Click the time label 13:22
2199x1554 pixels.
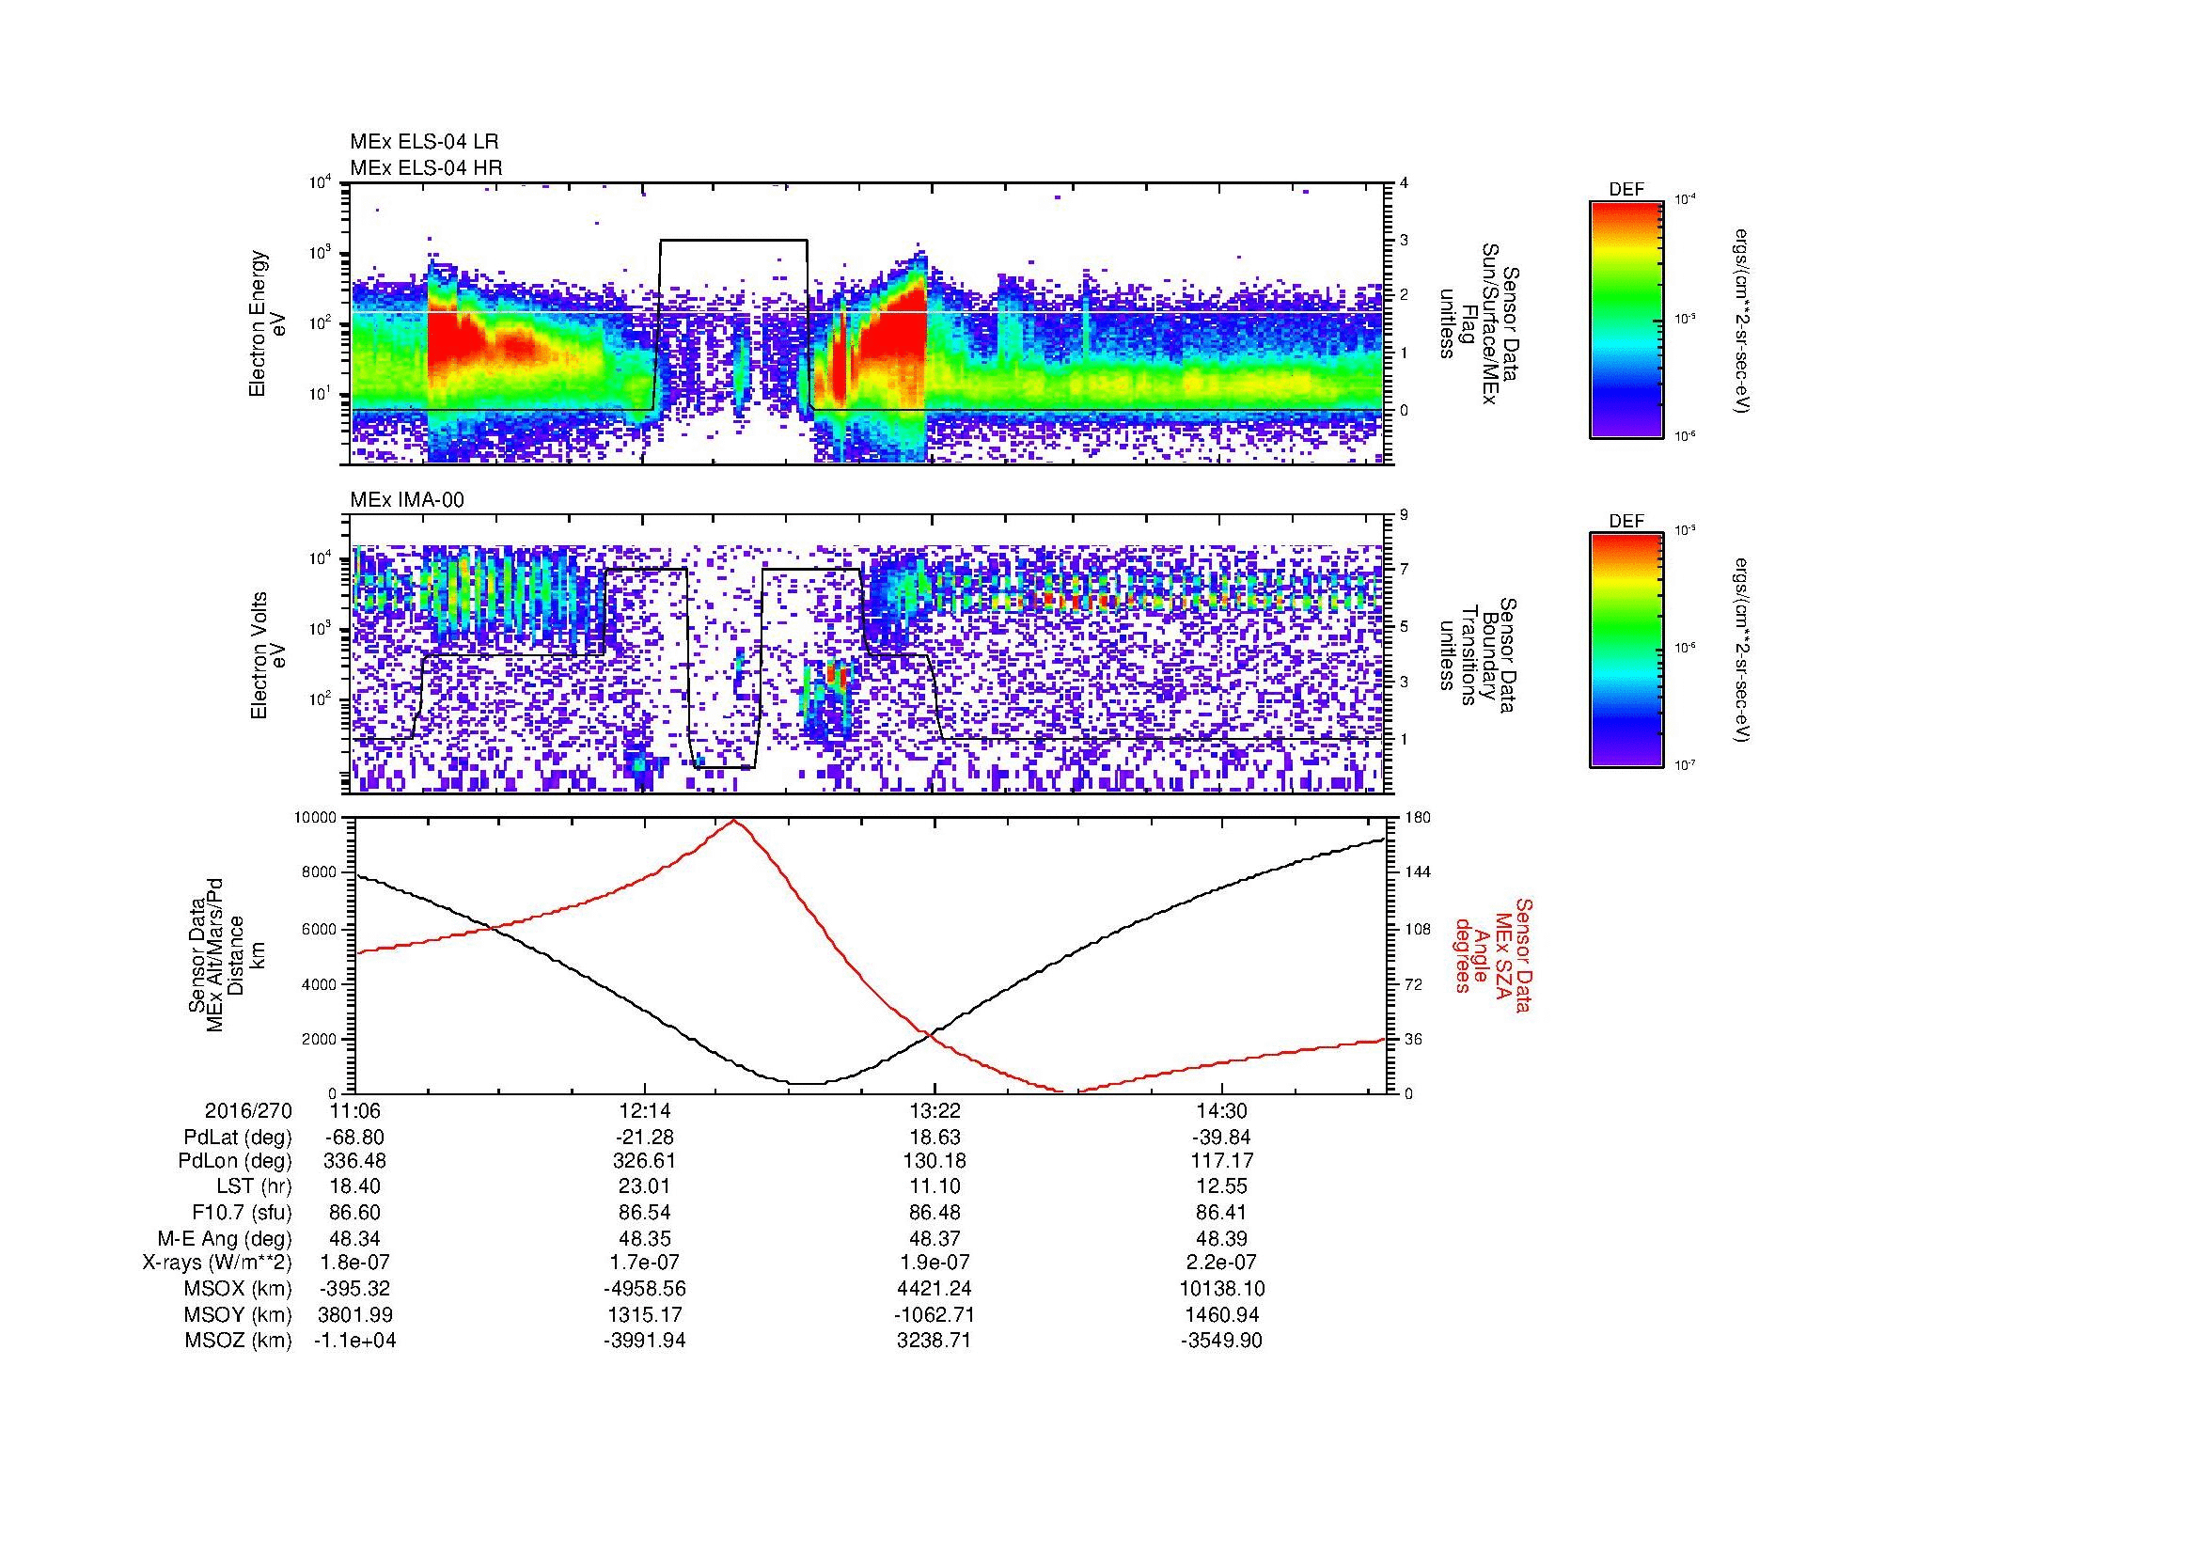pyautogui.click(x=934, y=1110)
